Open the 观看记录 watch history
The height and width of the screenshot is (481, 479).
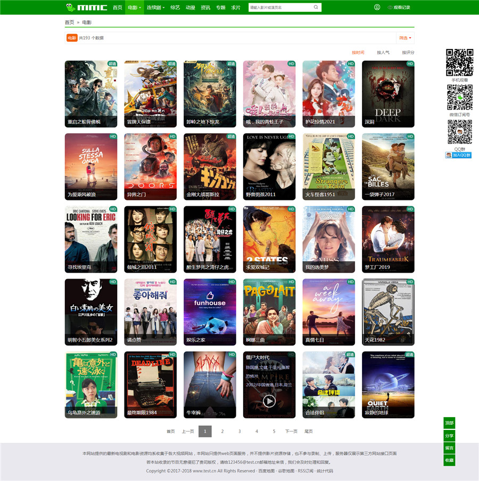tap(399, 7)
